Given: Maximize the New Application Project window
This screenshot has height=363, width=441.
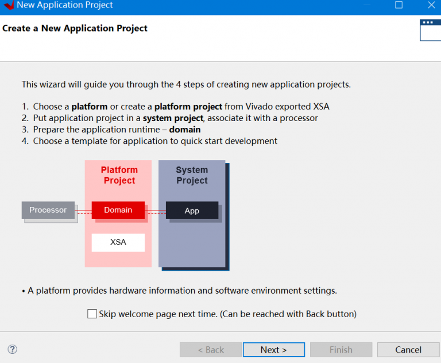Looking at the screenshot, I should (399, 5).
